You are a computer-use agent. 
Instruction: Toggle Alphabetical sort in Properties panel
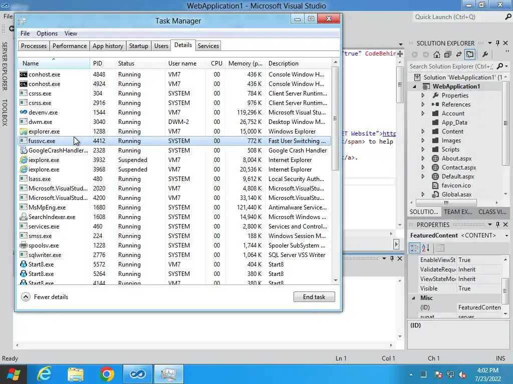coord(425,248)
